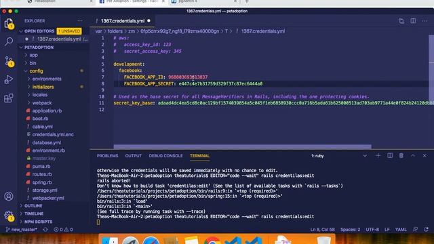
Task: Click the Ln 8, Col 58 indicator
Action: [323, 229]
